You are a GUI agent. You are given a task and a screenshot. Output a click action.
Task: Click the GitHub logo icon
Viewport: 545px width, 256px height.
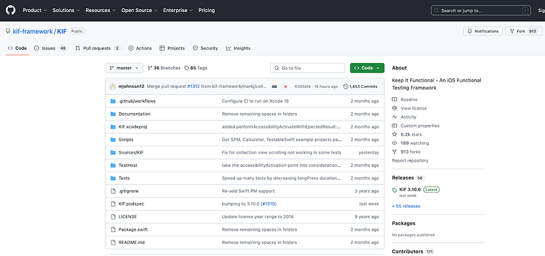point(11,11)
